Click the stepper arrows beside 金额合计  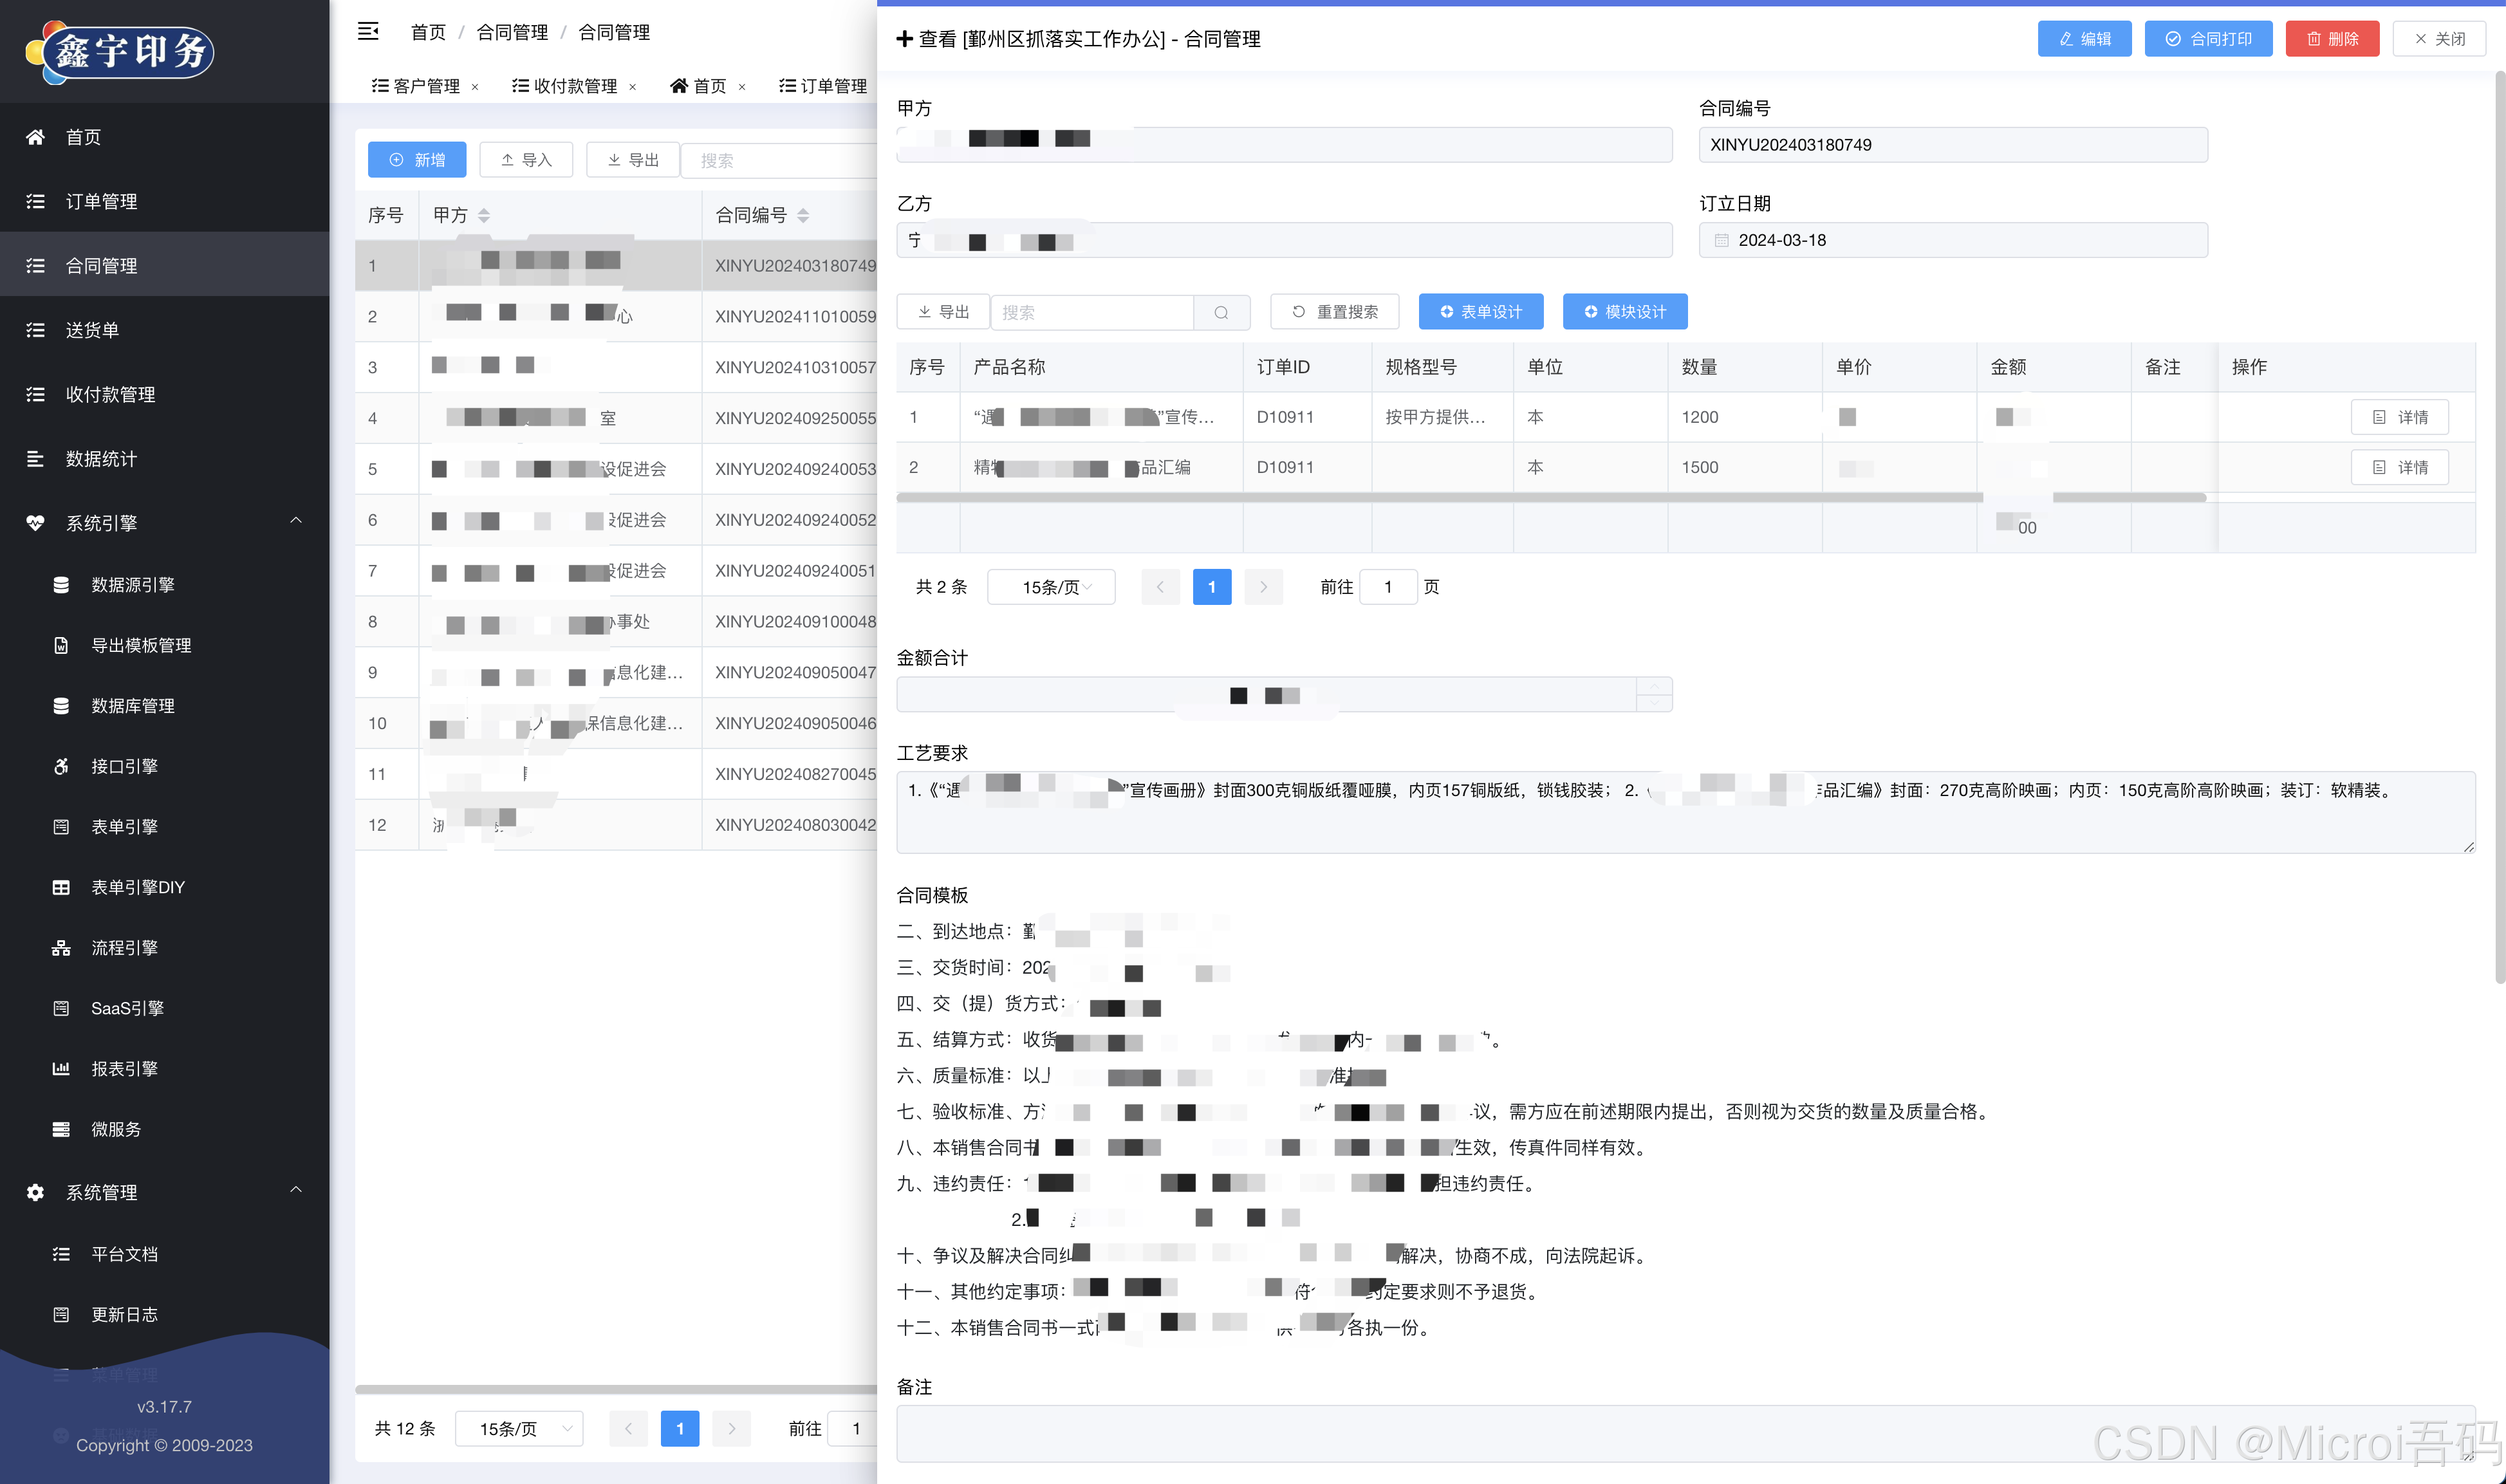pos(1655,693)
